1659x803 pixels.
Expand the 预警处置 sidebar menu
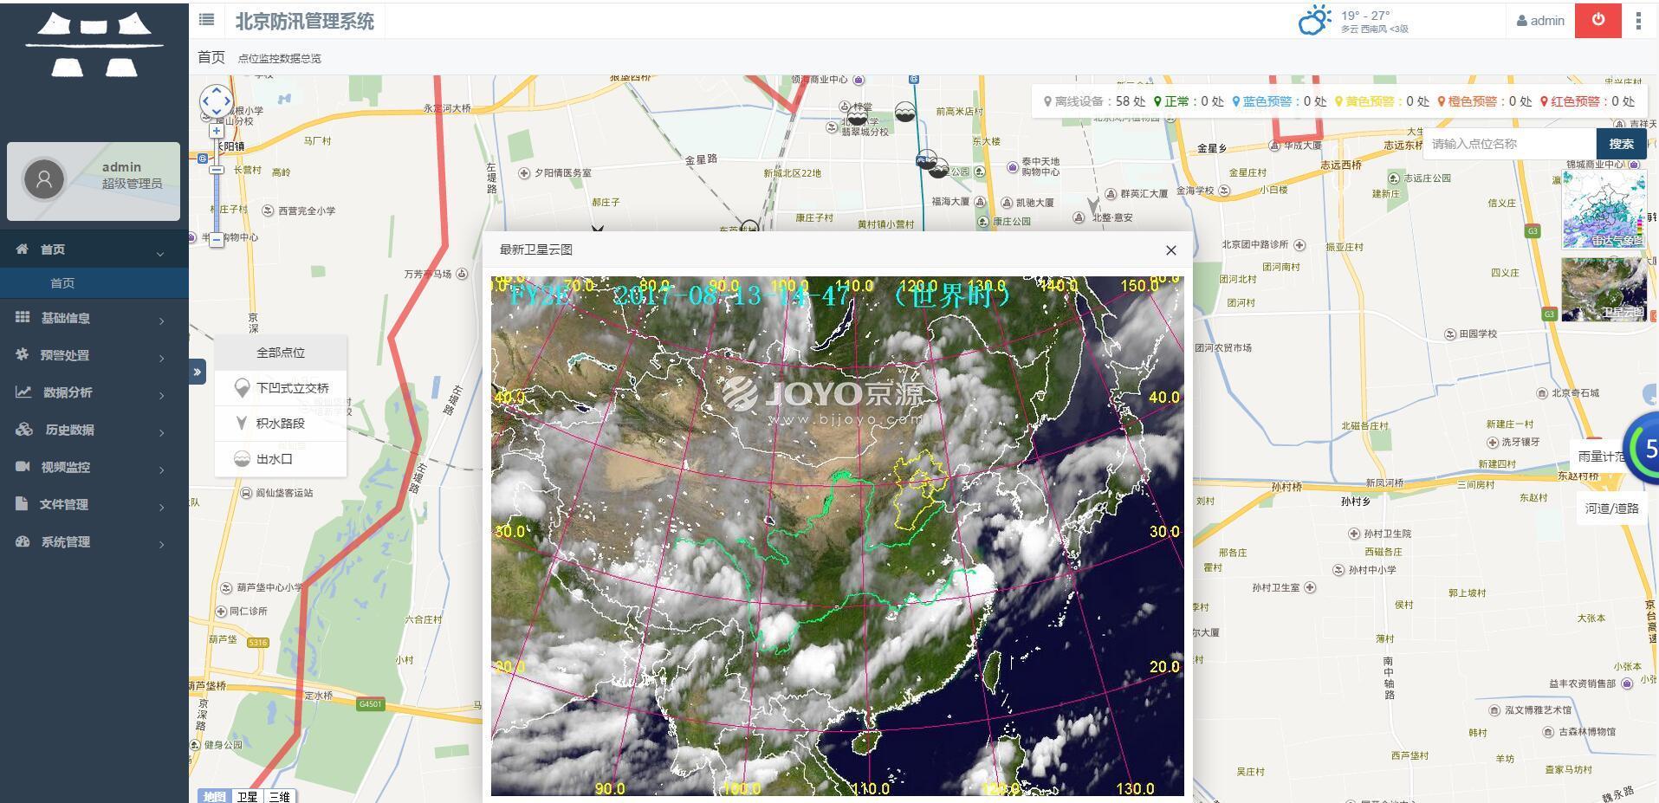pyautogui.click(x=92, y=355)
